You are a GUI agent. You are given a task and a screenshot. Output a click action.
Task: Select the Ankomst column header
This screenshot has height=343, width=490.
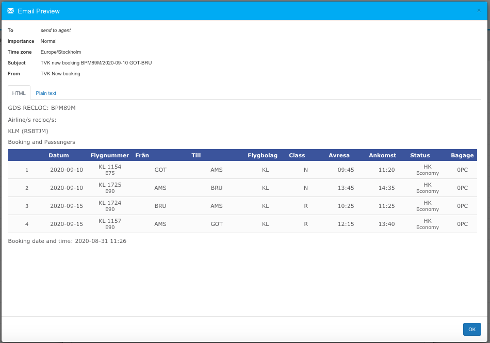[382, 155]
